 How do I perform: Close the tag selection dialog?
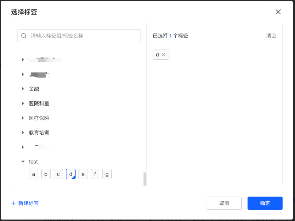coord(278,12)
